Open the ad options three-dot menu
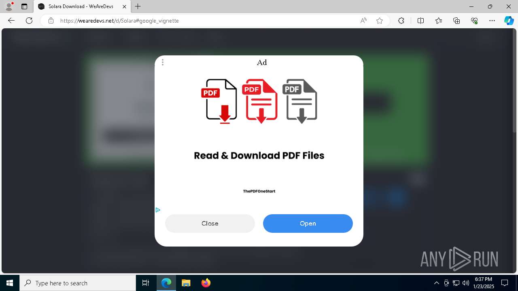 pos(163,62)
